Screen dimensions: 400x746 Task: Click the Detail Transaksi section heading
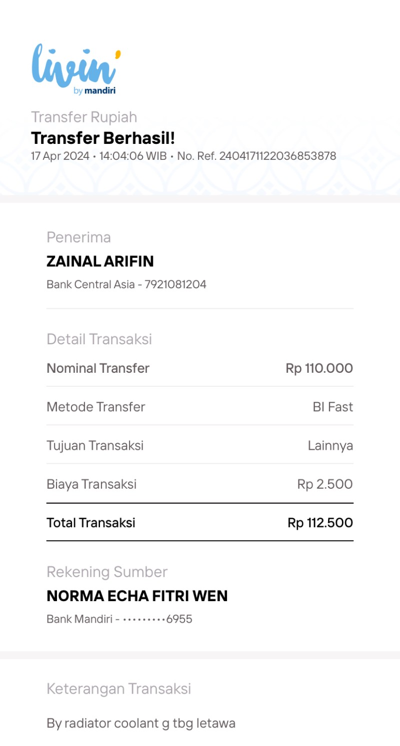click(x=99, y=339)
